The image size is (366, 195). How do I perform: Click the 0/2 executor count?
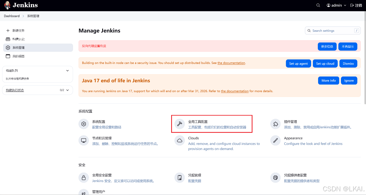[x=62, y=90]
